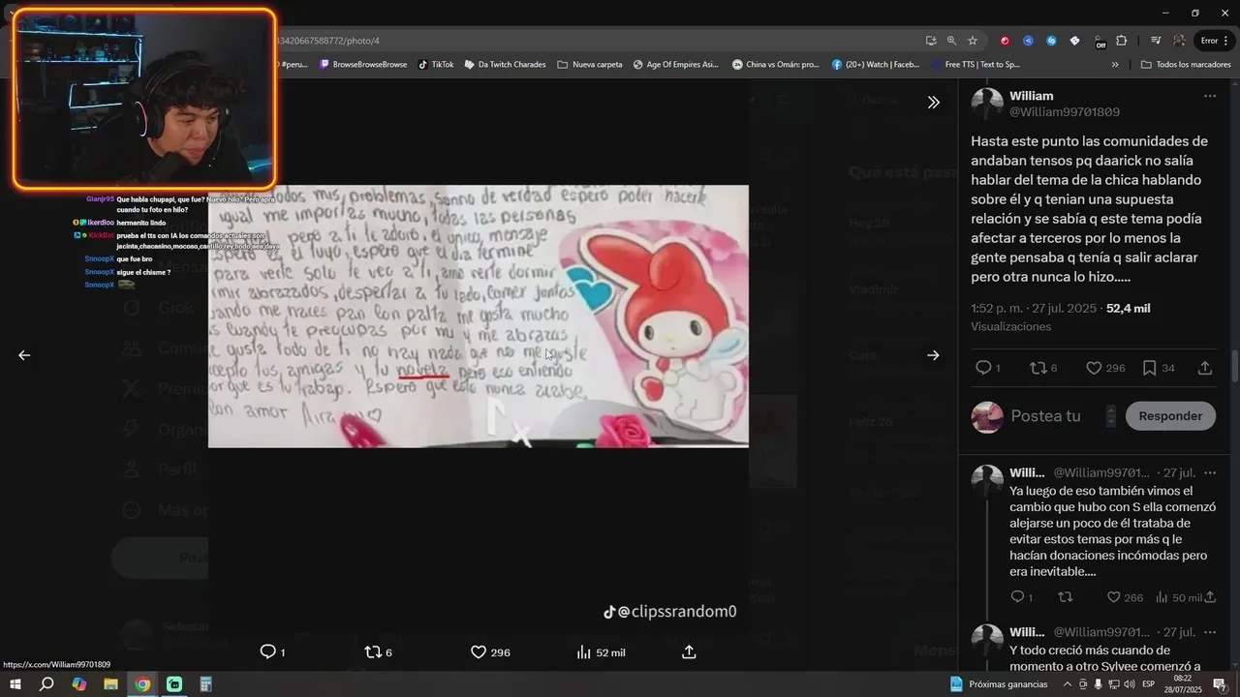1240x697 pixels.
Task: Share the main tweet from side panel
Action: 1205,368
